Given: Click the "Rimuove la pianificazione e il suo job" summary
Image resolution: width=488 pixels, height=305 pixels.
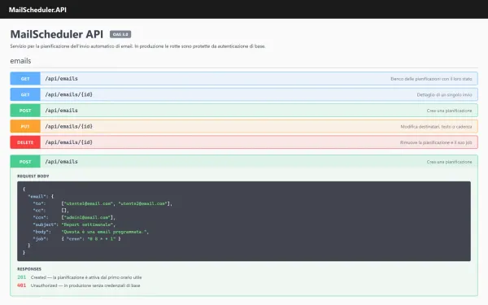Looking at the screenshot, I should 436,142.
